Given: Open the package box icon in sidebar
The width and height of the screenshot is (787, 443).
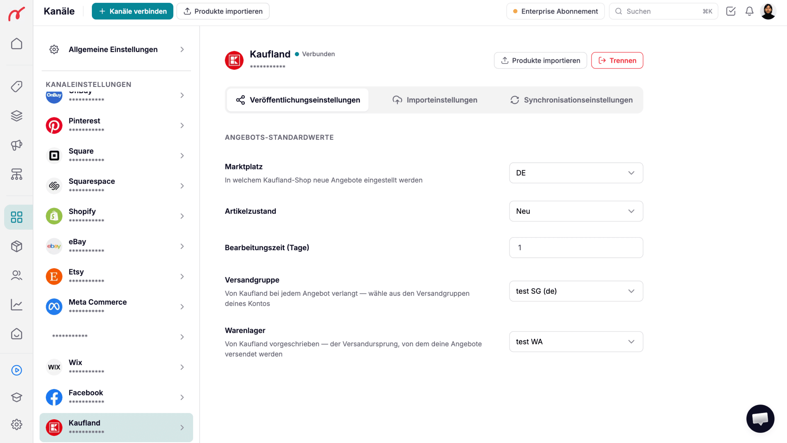Looking at the screenshot, I should pos(16,246).
